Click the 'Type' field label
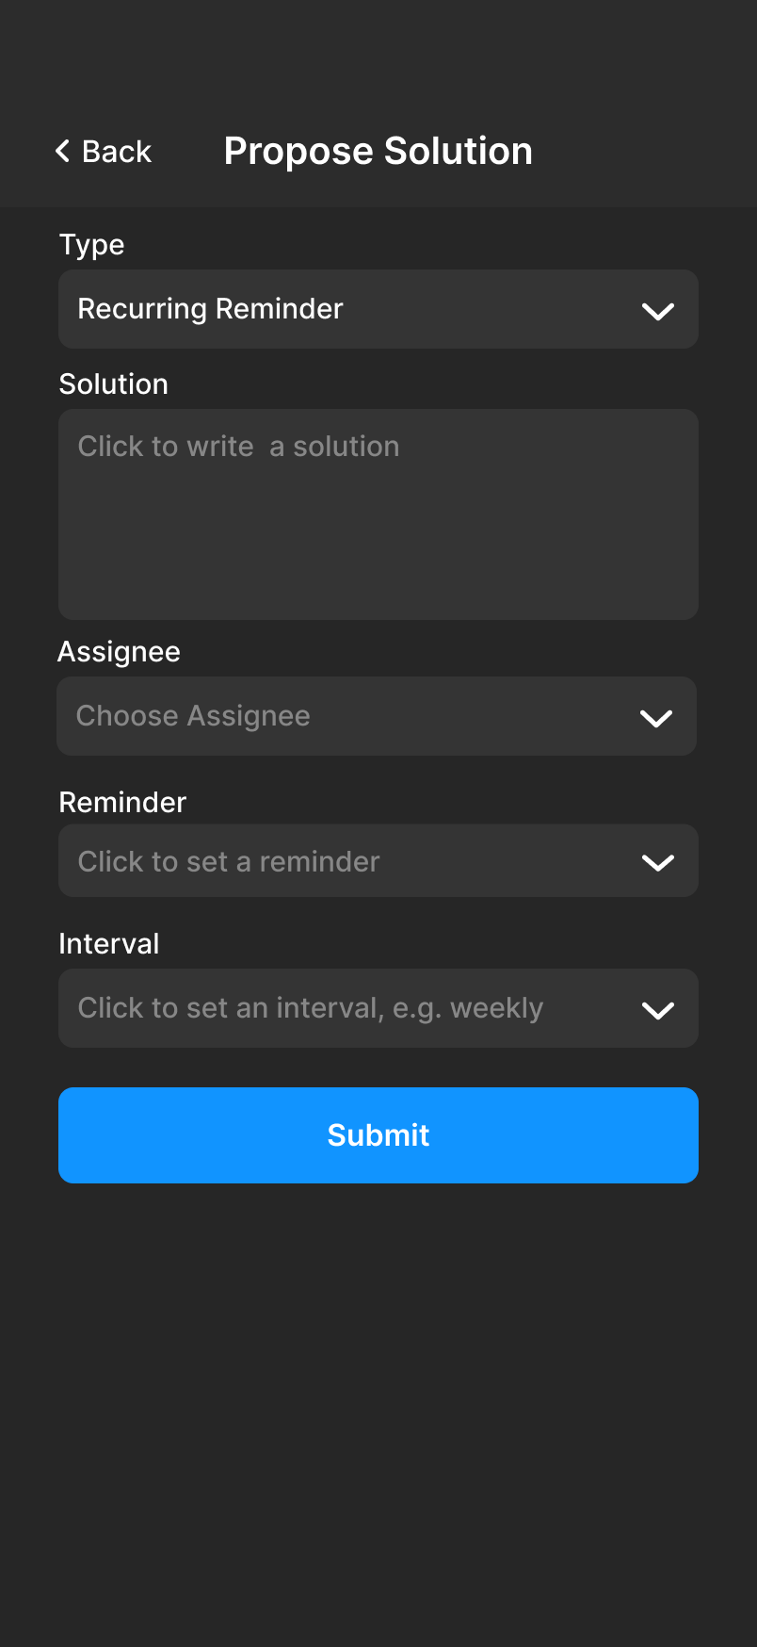This screenshot has height=1647, width=757. (x=92, y=245)
